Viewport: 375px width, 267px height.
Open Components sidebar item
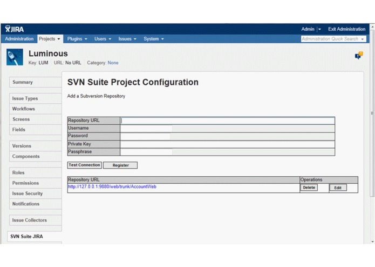tap(36, 156)
